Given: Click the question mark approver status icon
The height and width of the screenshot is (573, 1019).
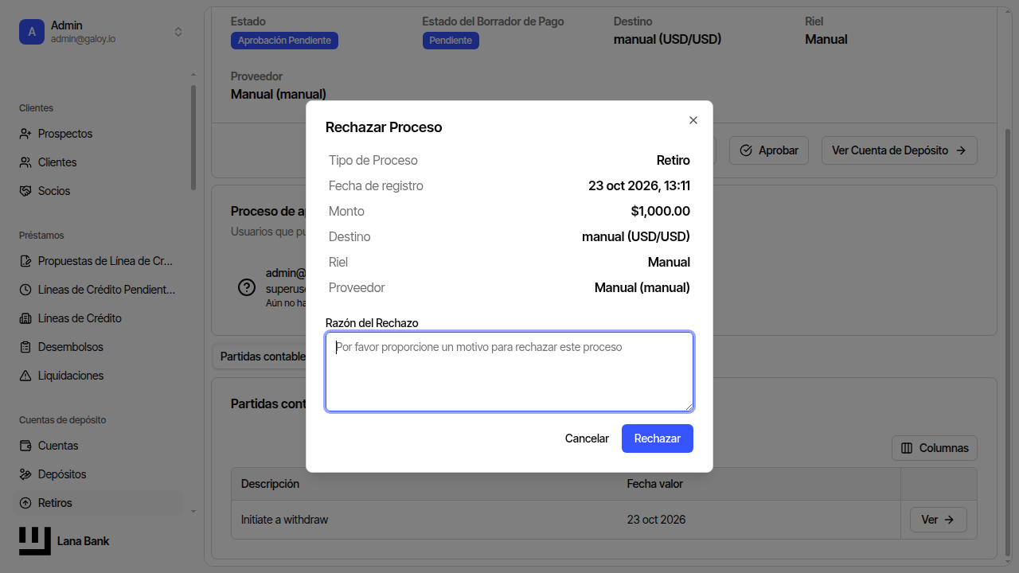Looking at the screenshot, I should pyautogui.click(x=247, y=287).
